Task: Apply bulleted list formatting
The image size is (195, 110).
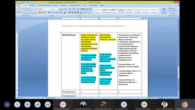Action: (70, 9)
